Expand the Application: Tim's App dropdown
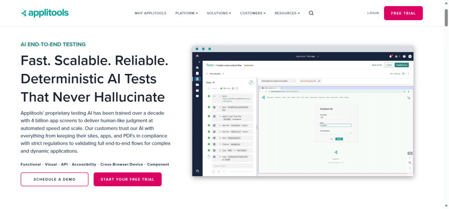The image size is (449, 209). tap(307, 56)
